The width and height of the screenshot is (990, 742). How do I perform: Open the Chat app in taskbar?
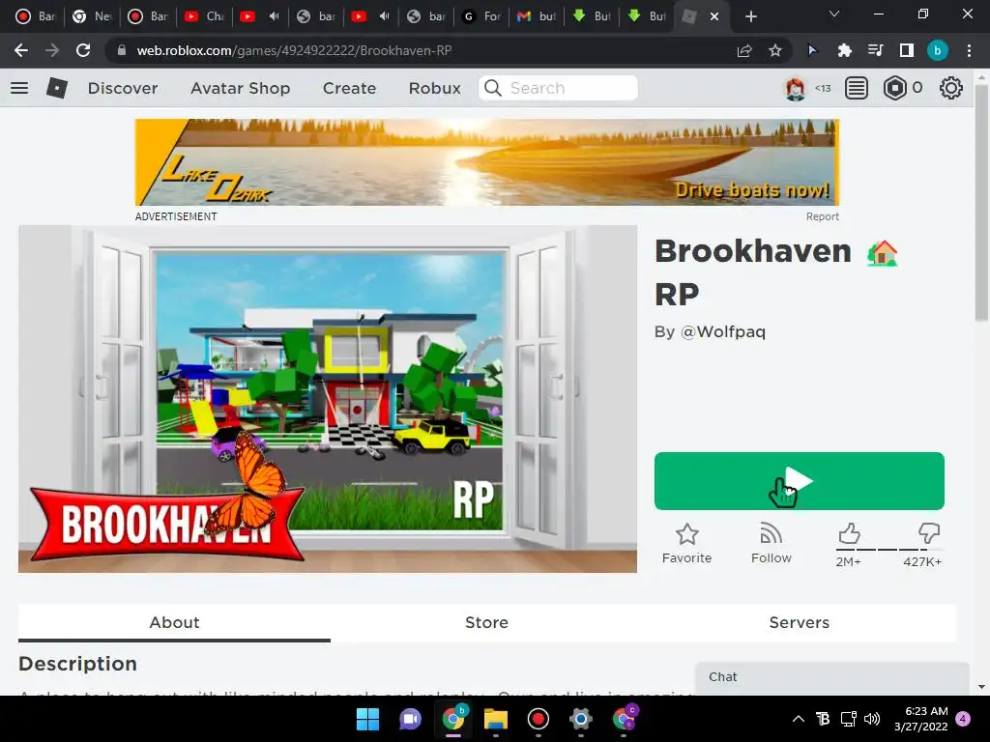pos(410,719)
